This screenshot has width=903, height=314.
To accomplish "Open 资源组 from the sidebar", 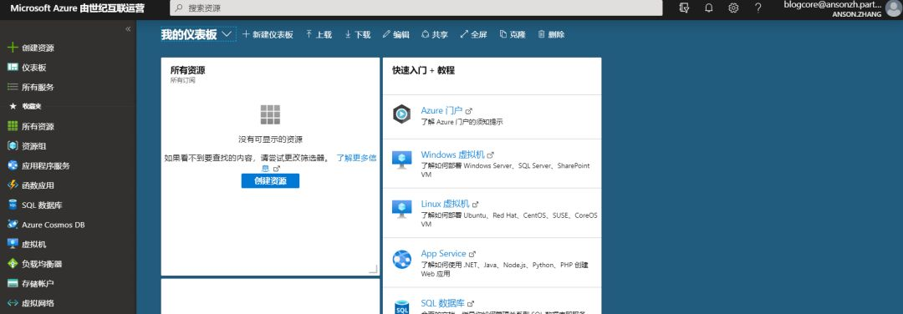I will click(x=34, y=146).
